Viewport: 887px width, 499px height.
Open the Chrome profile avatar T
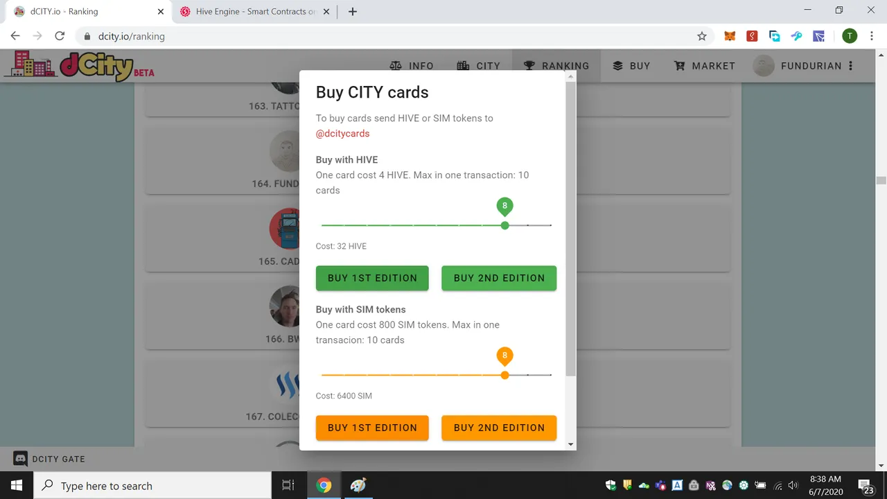click(x=850, y=36)
